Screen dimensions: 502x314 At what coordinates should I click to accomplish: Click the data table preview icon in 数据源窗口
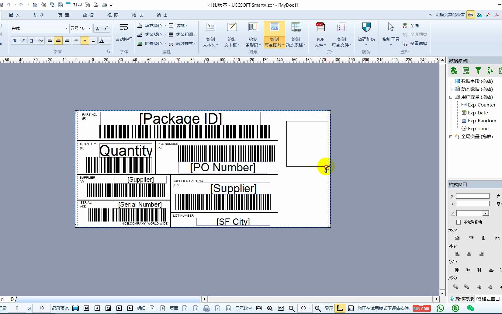466,71
